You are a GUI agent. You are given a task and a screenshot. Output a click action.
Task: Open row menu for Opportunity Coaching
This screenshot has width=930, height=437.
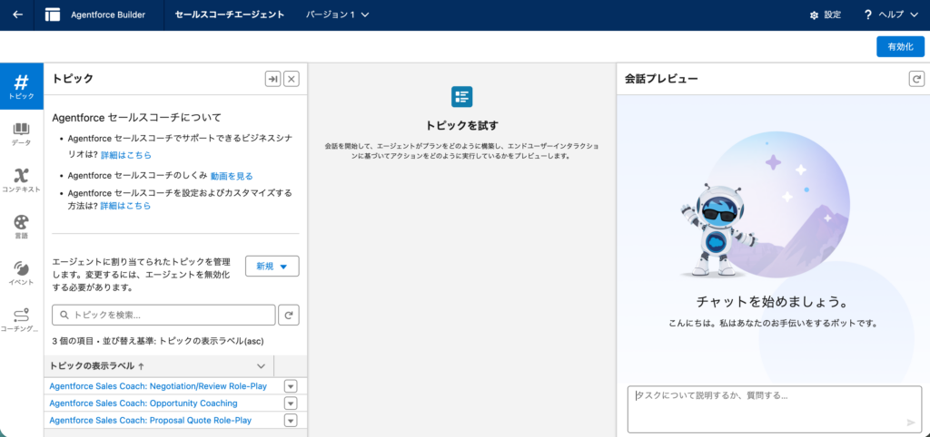pyautogui.click(x=291, y=403)
